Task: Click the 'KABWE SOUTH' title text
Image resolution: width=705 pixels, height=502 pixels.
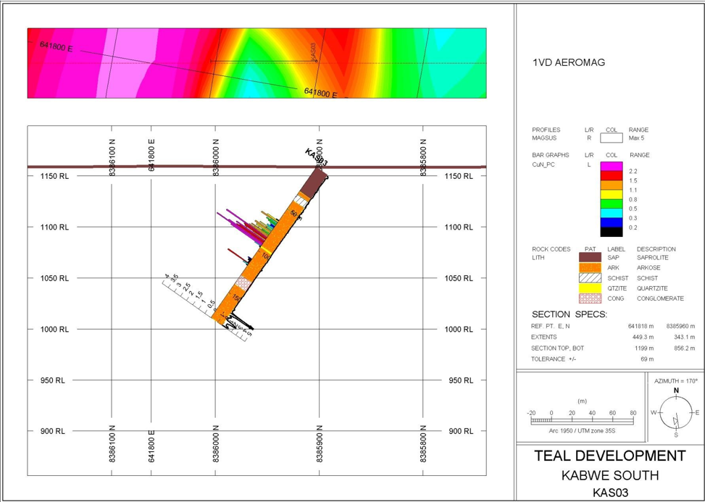Action: pos(609,475)
